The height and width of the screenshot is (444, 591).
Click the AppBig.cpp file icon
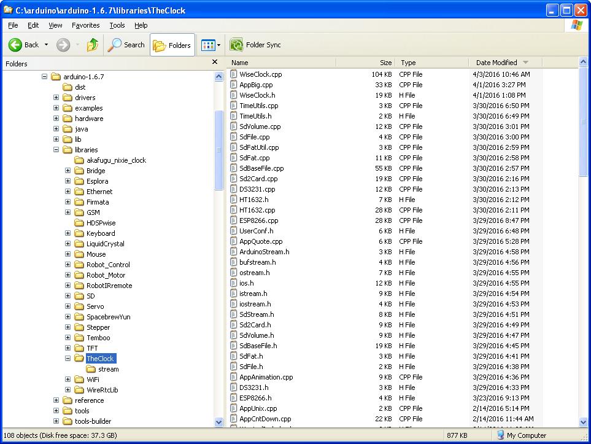[234, 85]
